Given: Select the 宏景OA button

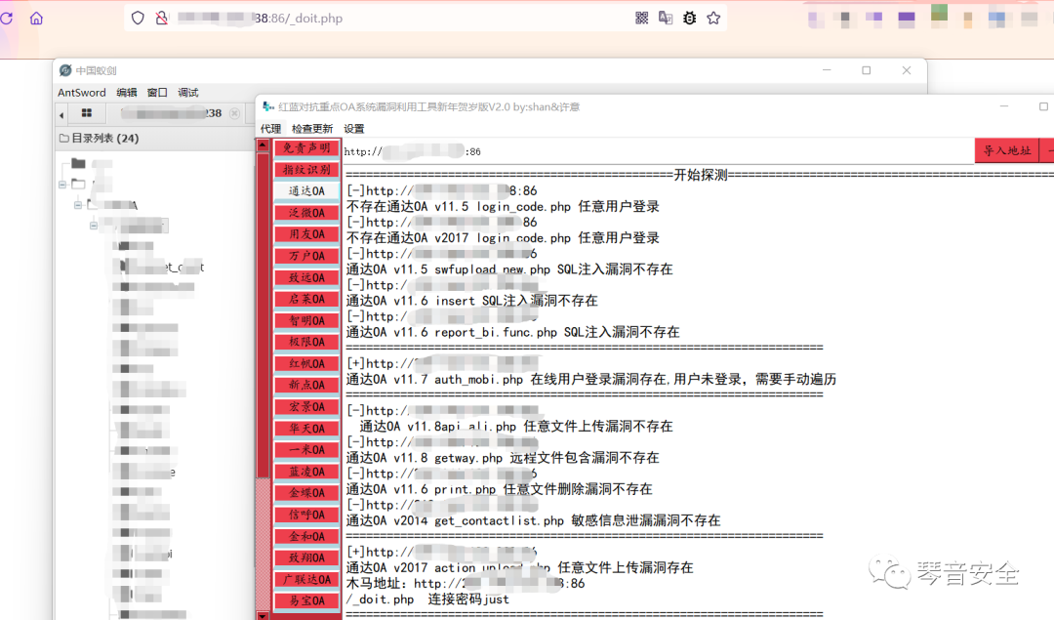Looking at the screenshot, I should coord(306,407).
